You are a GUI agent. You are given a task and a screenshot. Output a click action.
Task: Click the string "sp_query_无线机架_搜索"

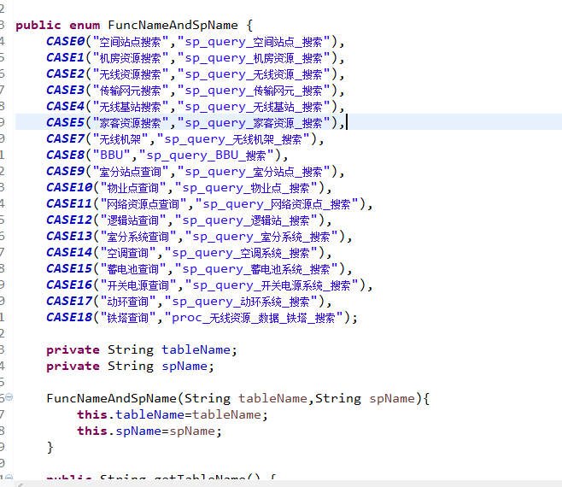(x=233, y=139)
